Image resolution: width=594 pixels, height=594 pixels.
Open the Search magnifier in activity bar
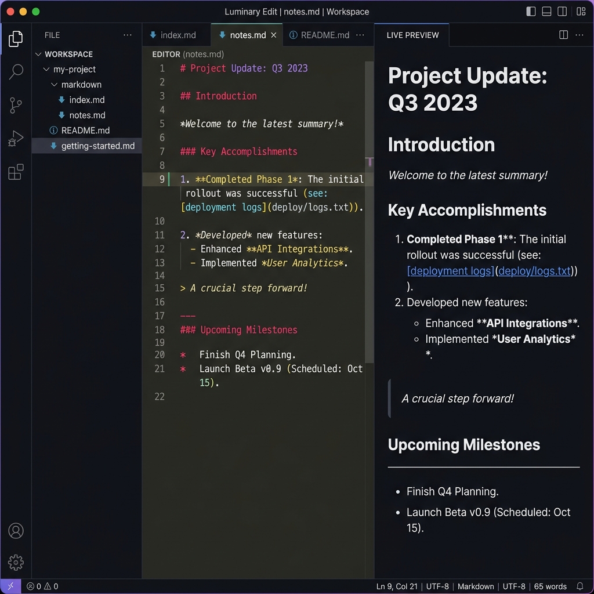[x=16, y=71]
